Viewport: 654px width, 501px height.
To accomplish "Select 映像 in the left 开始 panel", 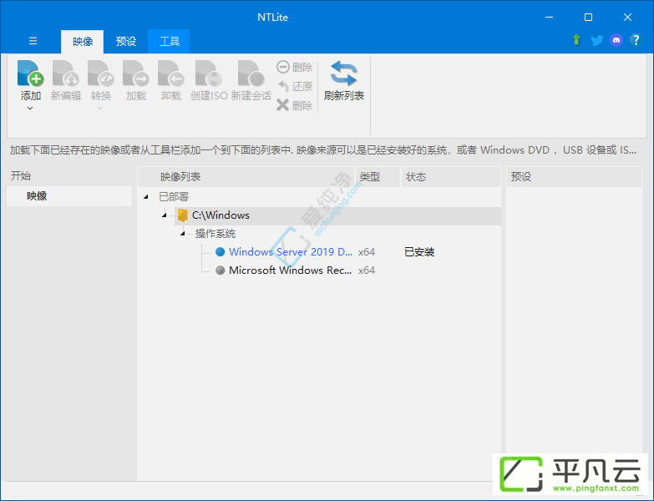I will coord(69,196).
